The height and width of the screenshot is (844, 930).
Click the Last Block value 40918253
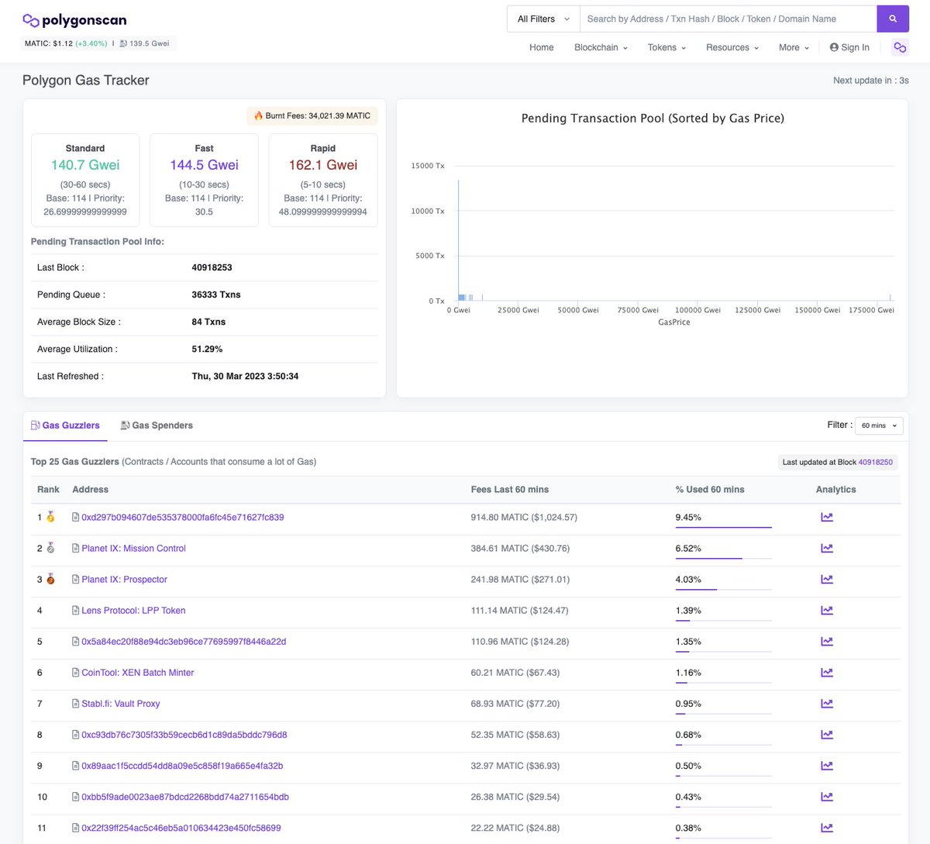coord(212,267)
